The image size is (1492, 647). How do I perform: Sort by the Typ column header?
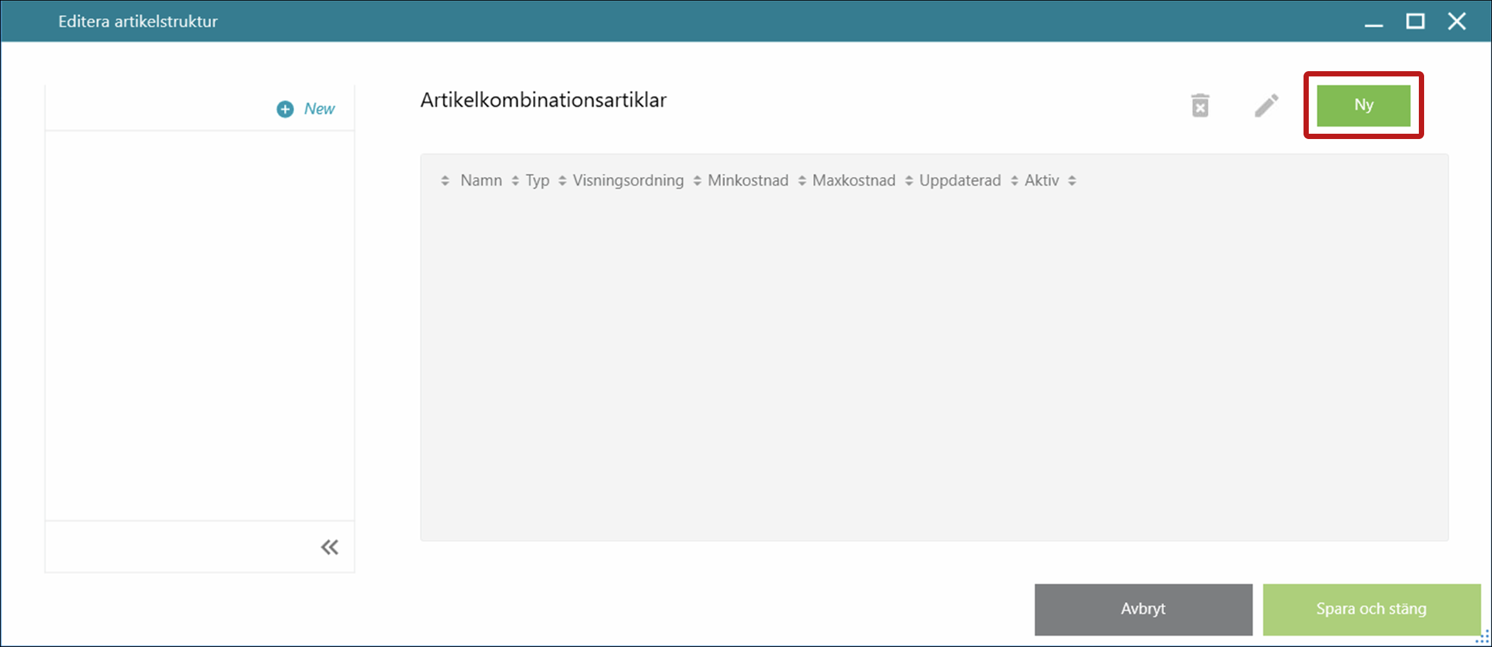click(x=537, y=181)
